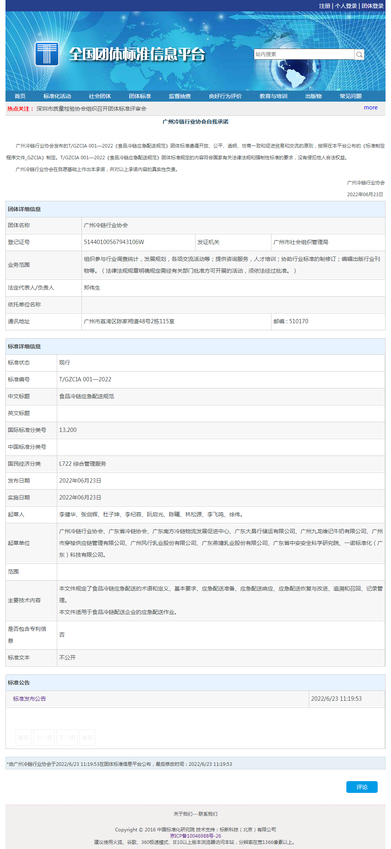Select the 不公开 standard text value
Screen dimensions: 391x849
point(67,658)
